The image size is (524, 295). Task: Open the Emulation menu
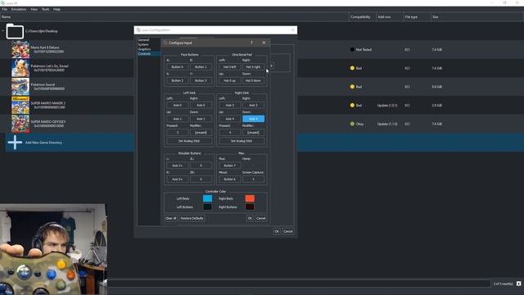[19, 9]
